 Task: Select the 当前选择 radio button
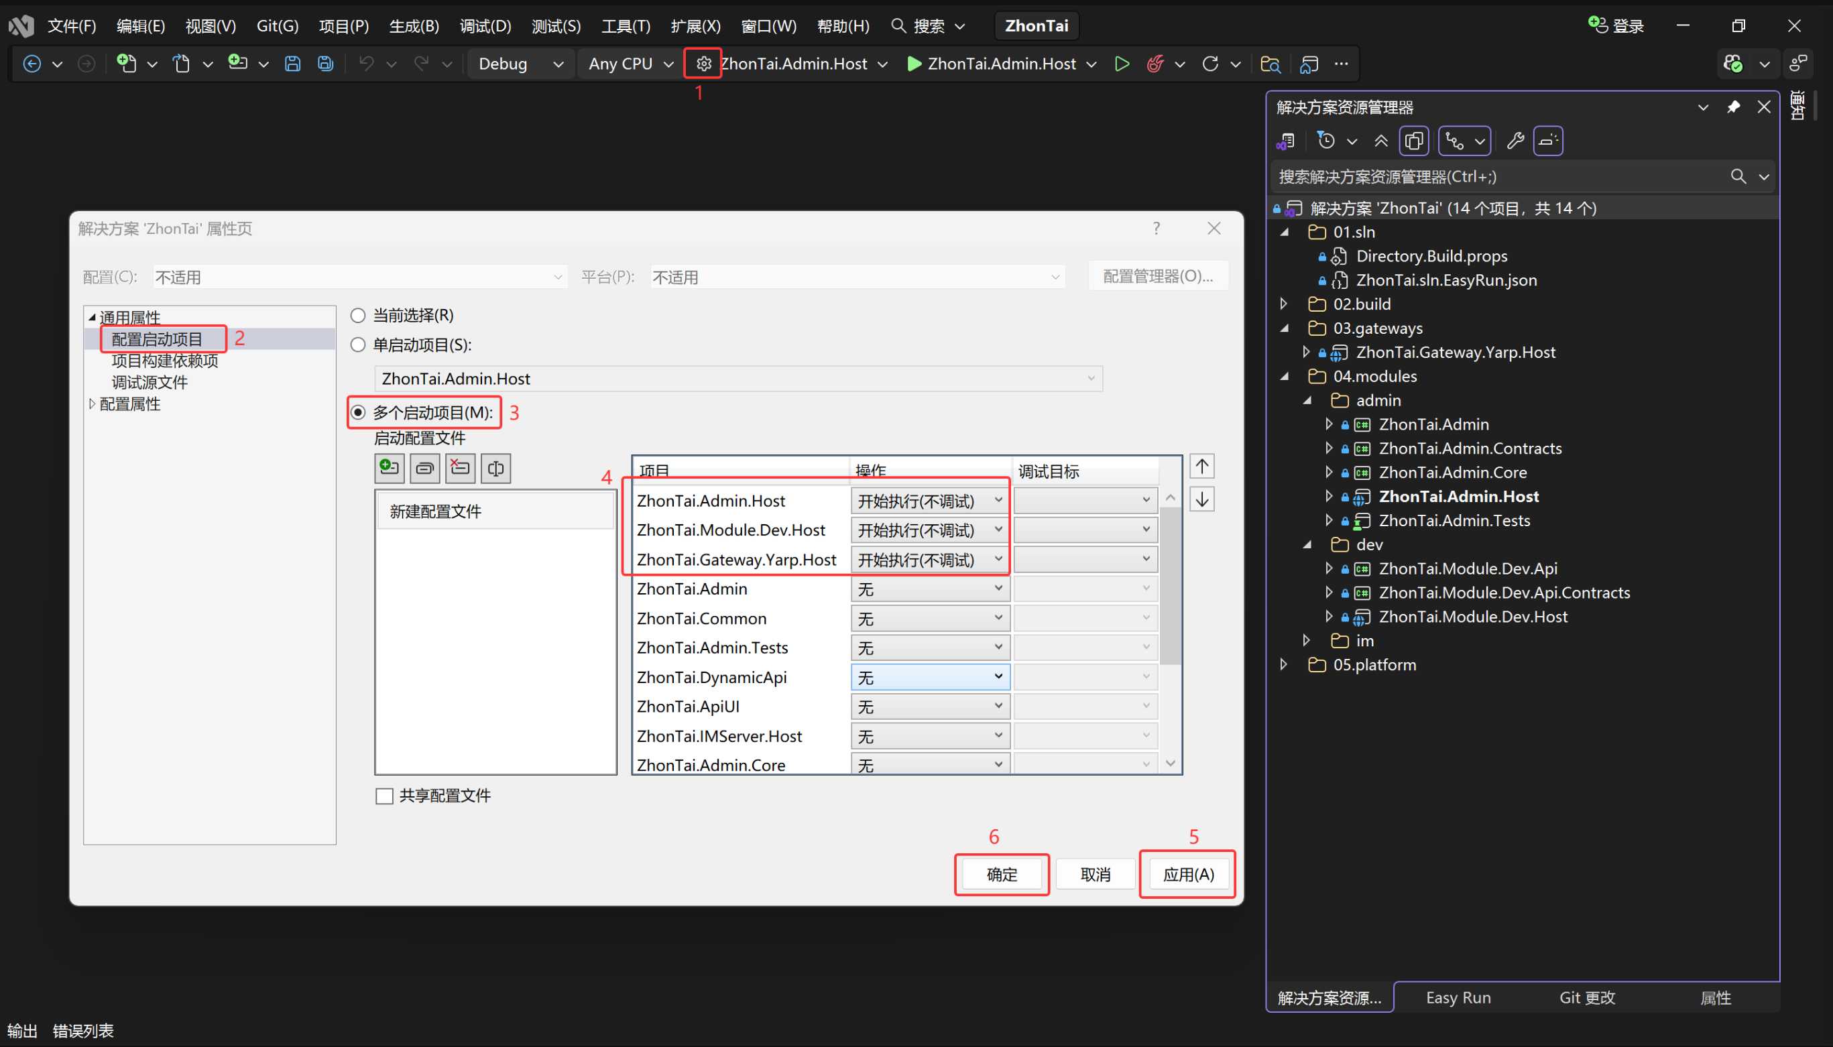click(x=358, y=316)
